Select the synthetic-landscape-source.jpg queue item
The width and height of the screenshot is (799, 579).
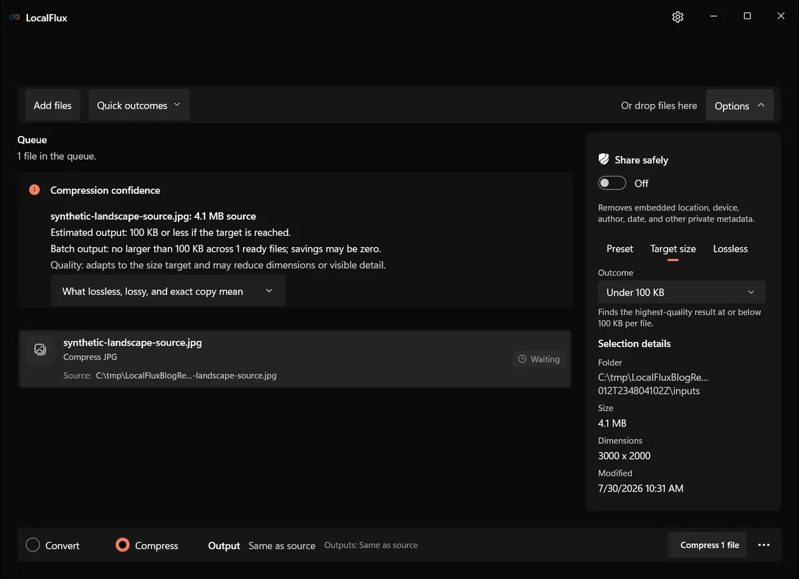[x=295, y=358]
